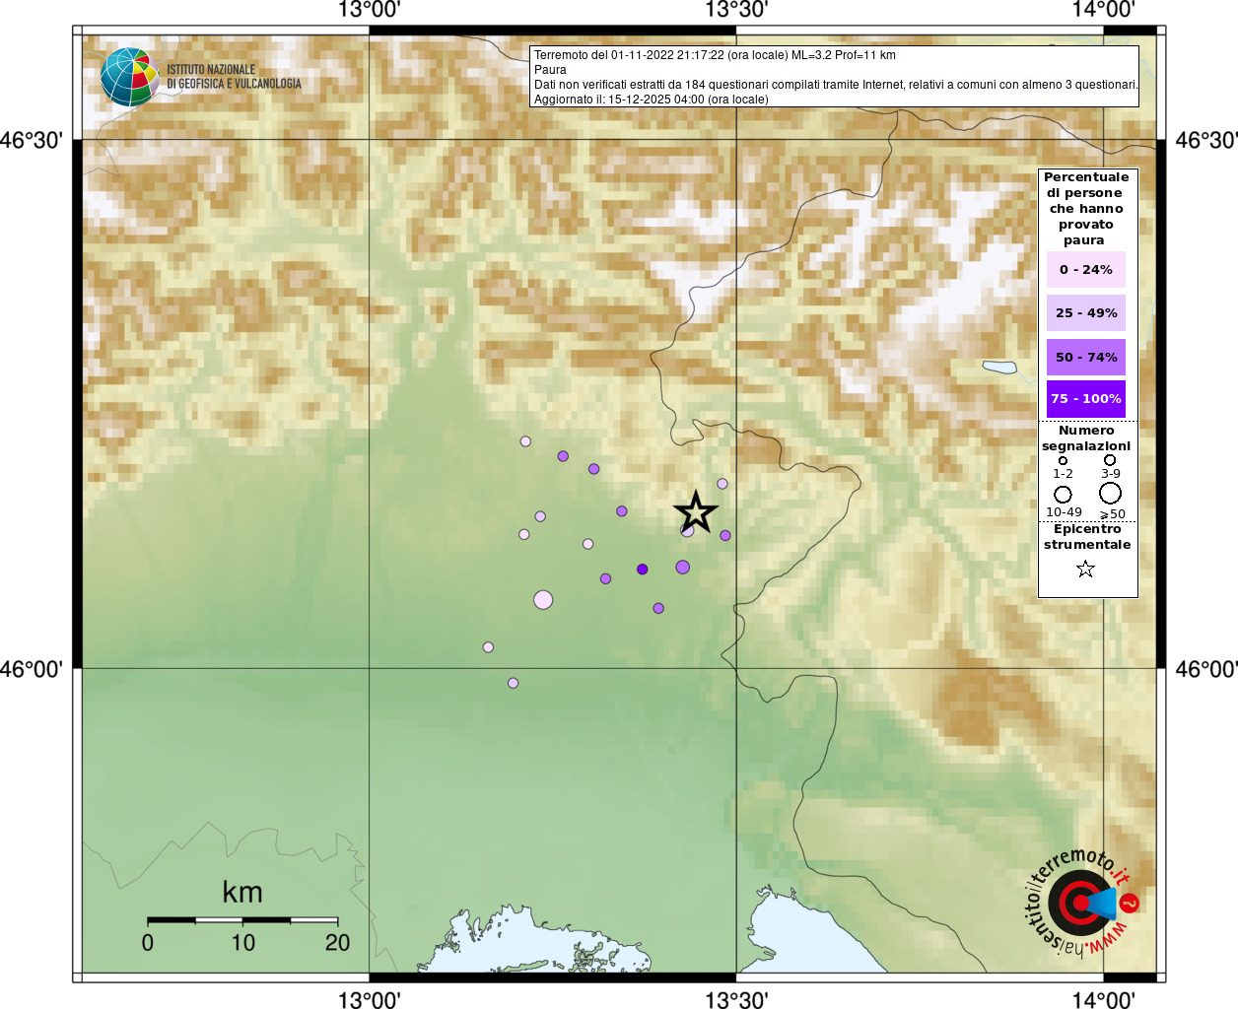Click the 'Paura' label in info box
This screenshot has width=1238, height=1009.
550,70
